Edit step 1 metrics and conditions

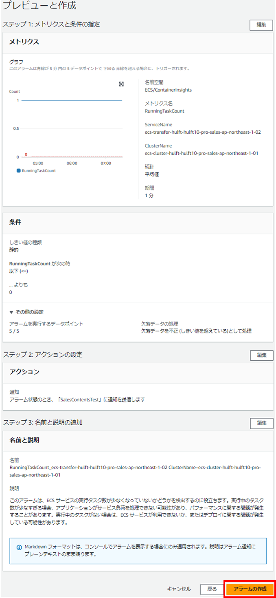(261, 25)
